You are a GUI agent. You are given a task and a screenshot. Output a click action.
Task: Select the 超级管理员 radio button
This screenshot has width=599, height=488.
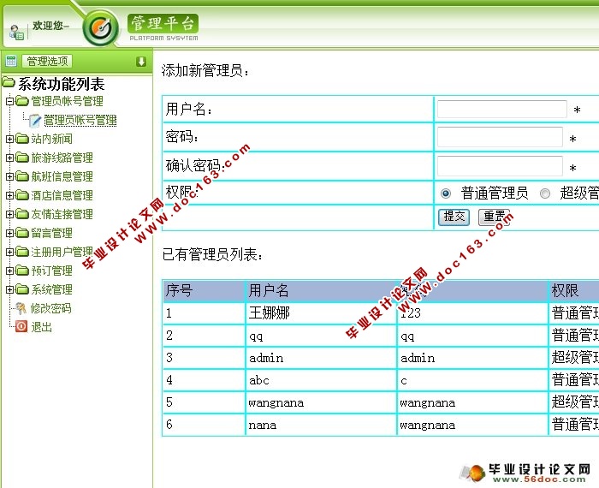pos(545,193)
